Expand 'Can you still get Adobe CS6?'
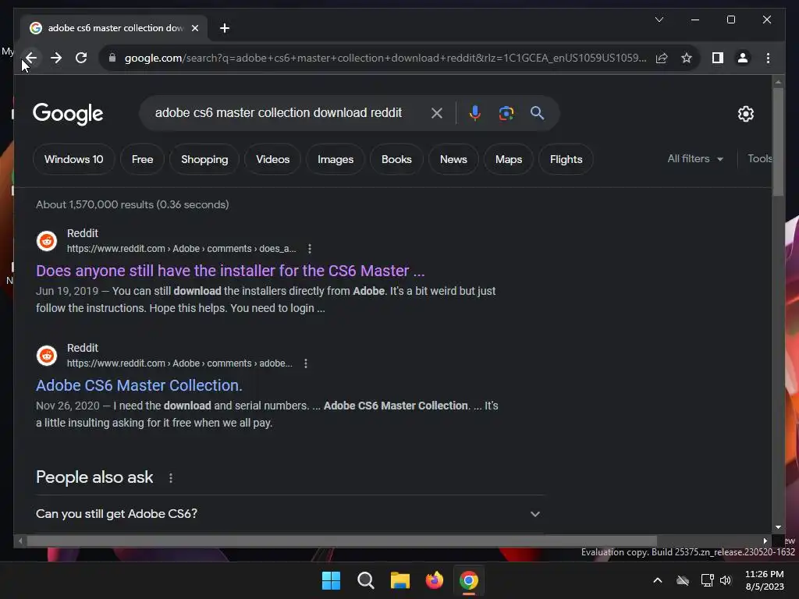 coord(289,514)
